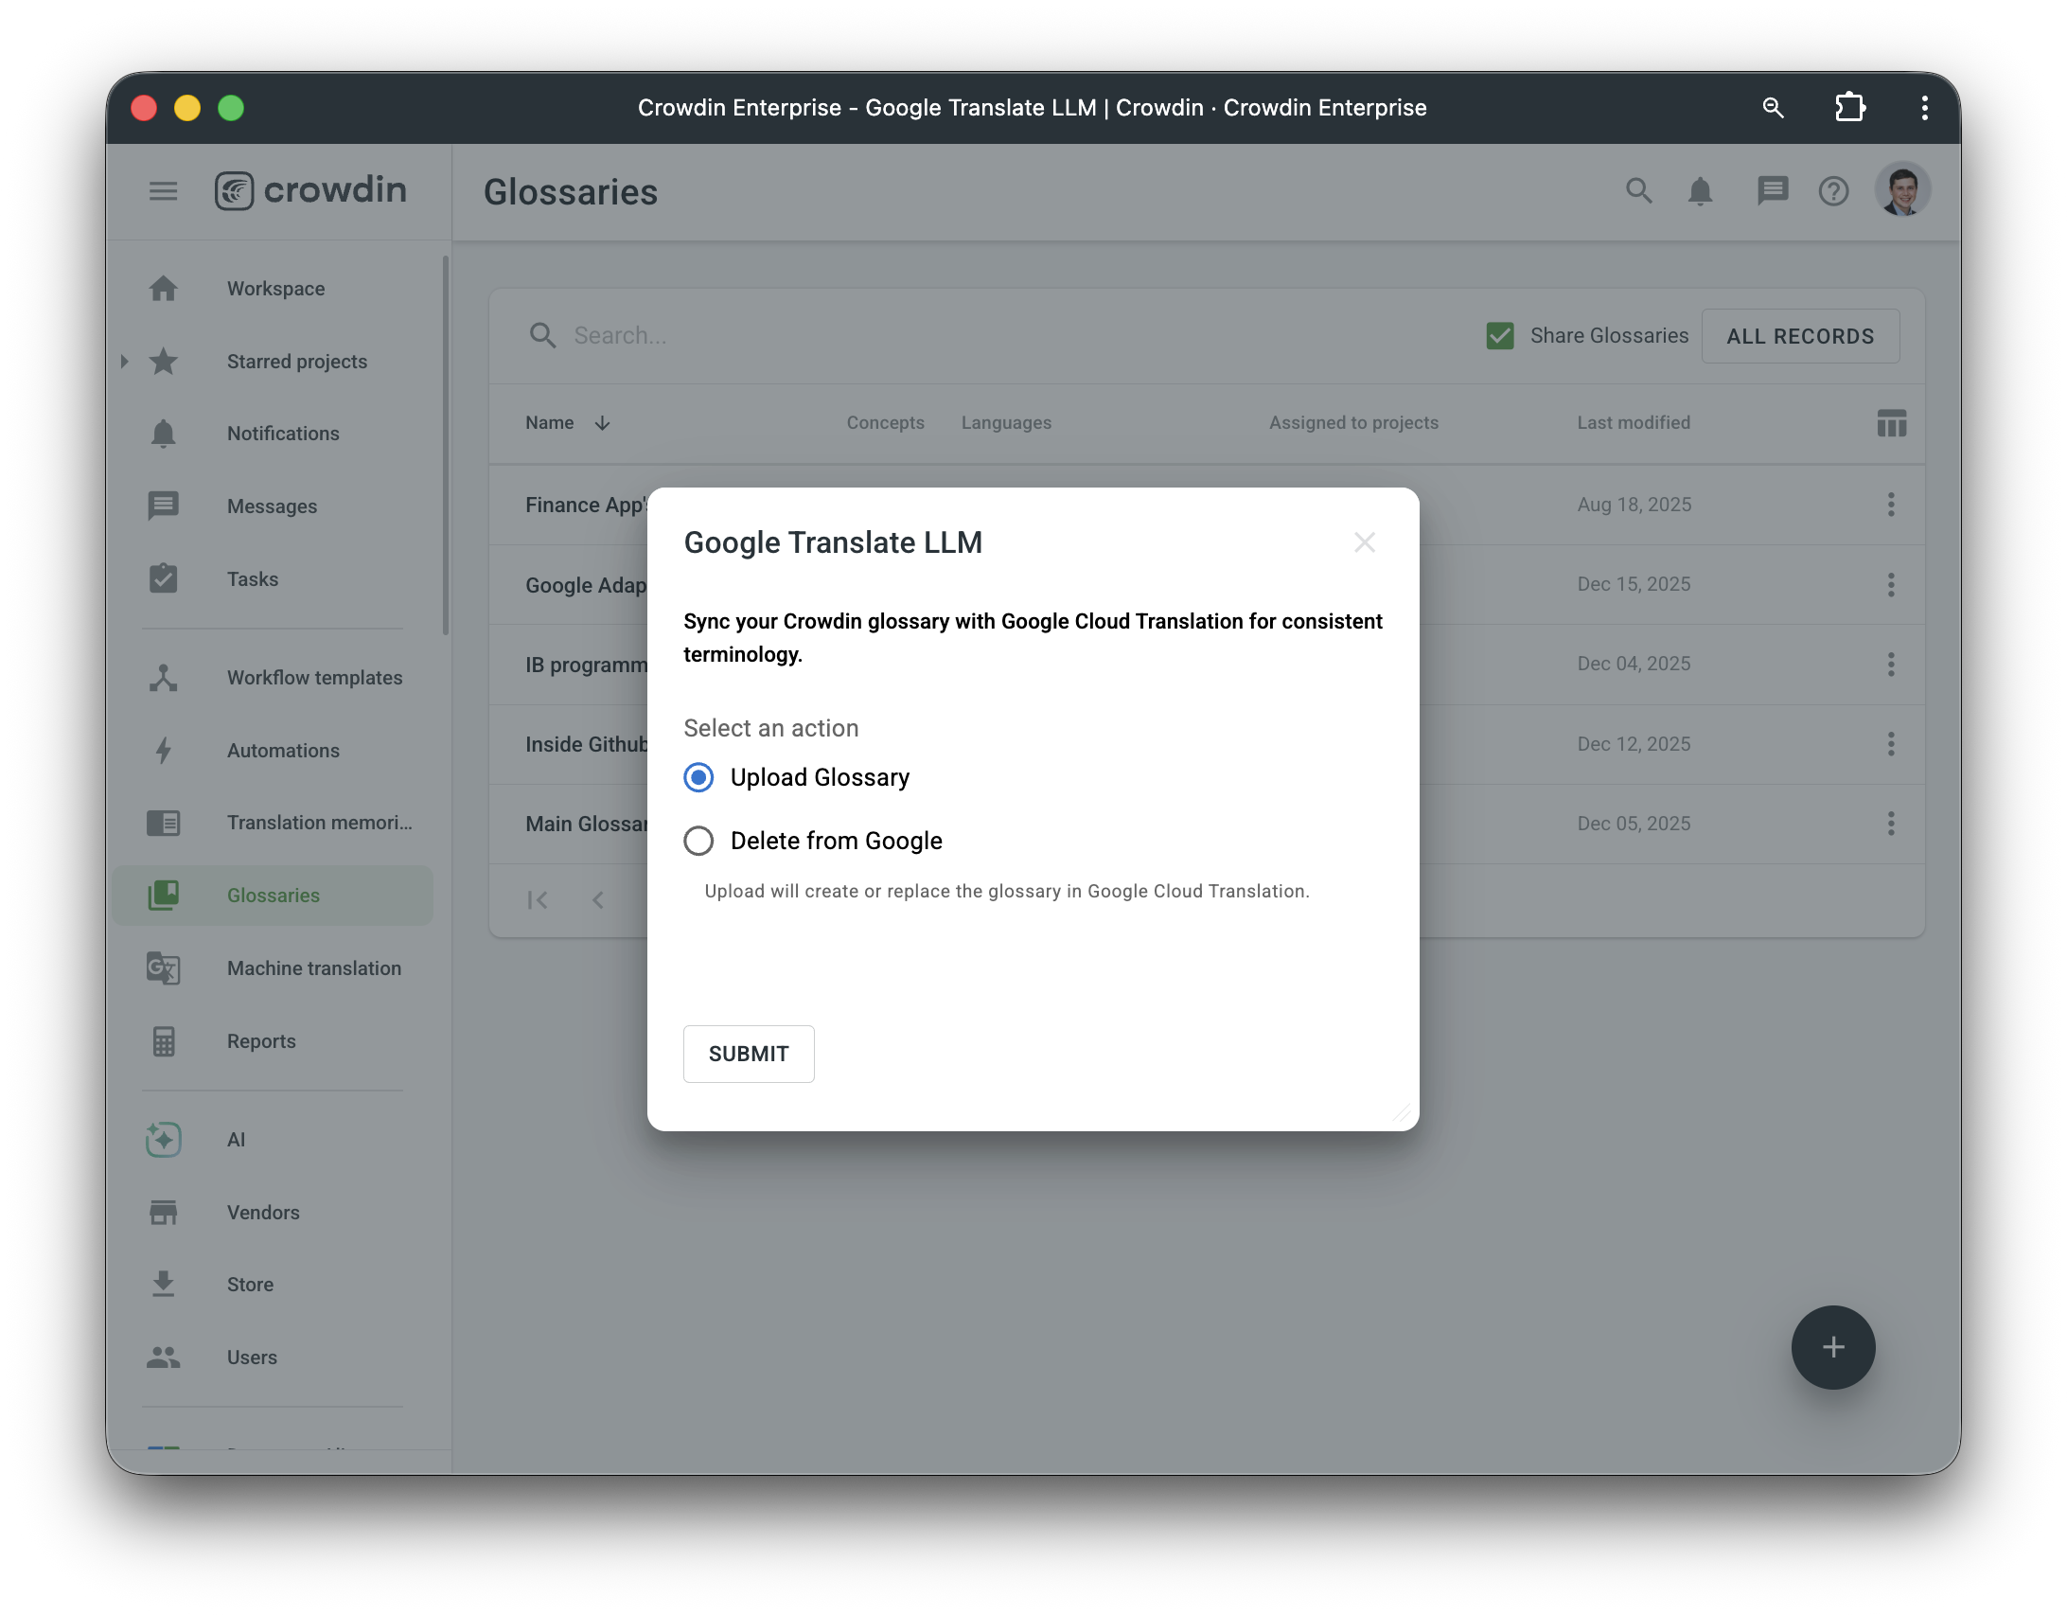Open options menu for the Aug 18, 2025 row
Screen dimensions: 2067x1615
1892,505
